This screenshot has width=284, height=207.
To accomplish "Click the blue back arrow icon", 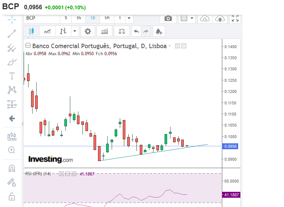I will (x=12, y=118).
